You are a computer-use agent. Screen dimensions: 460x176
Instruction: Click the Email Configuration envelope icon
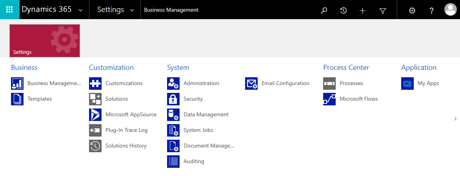coord(251,84)
